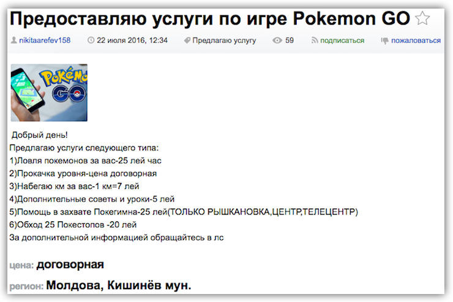The width and height of the screenshot is (453, 302).
Task: Open nikitaarefev158 user profile
Action: coord(45,40)
